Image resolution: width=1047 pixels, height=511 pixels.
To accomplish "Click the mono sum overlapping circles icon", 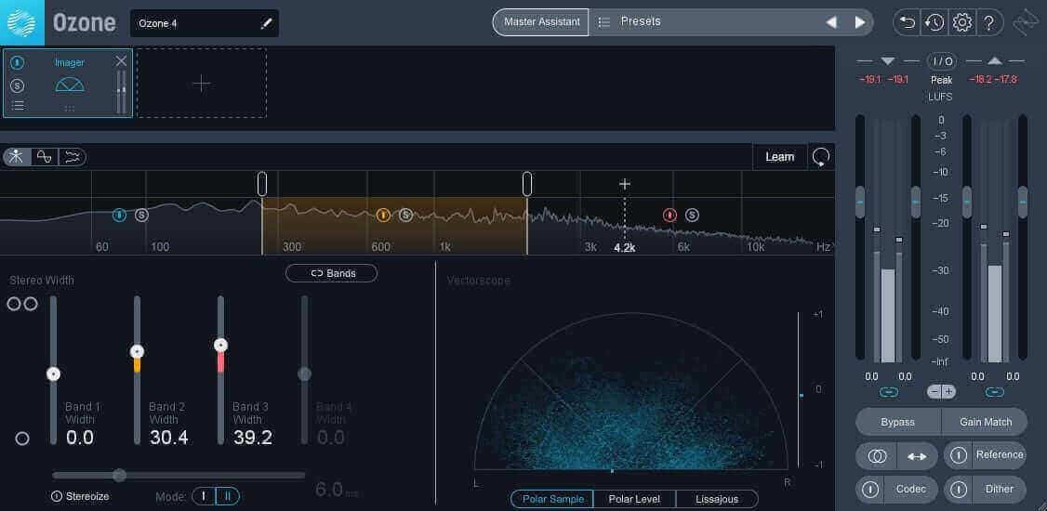I will point(877,456).
